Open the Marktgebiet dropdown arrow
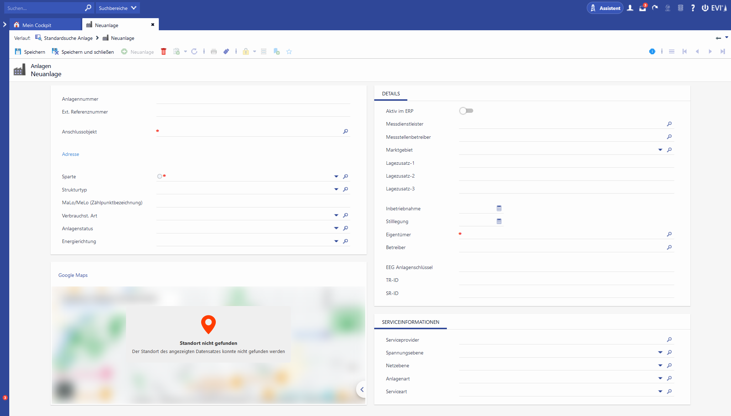The height and width of the screenshot is (416, 731). click(660, 150)
